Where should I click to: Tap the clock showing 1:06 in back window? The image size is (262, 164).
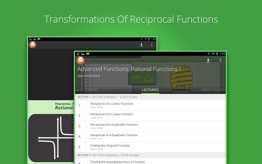tap(153, 39)
